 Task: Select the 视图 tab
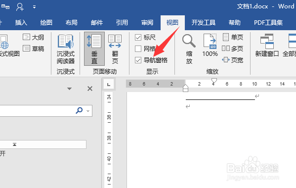(x=172, y=23)
